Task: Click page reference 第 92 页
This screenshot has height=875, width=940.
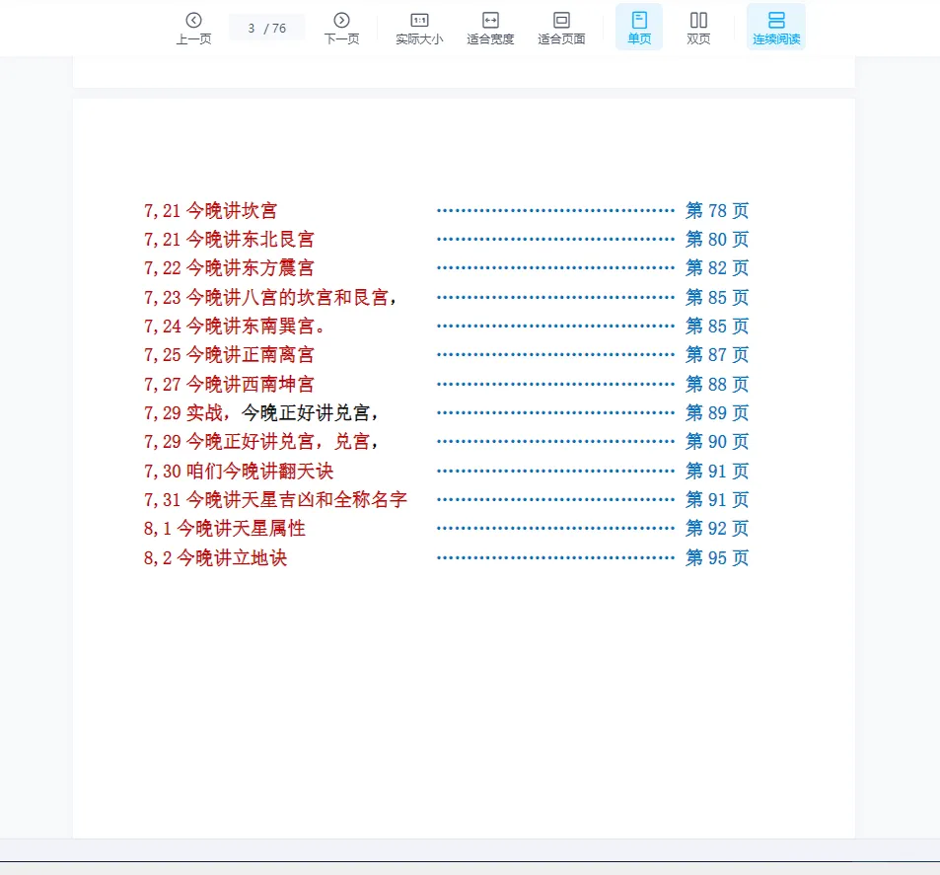Action: coord(717,529)
